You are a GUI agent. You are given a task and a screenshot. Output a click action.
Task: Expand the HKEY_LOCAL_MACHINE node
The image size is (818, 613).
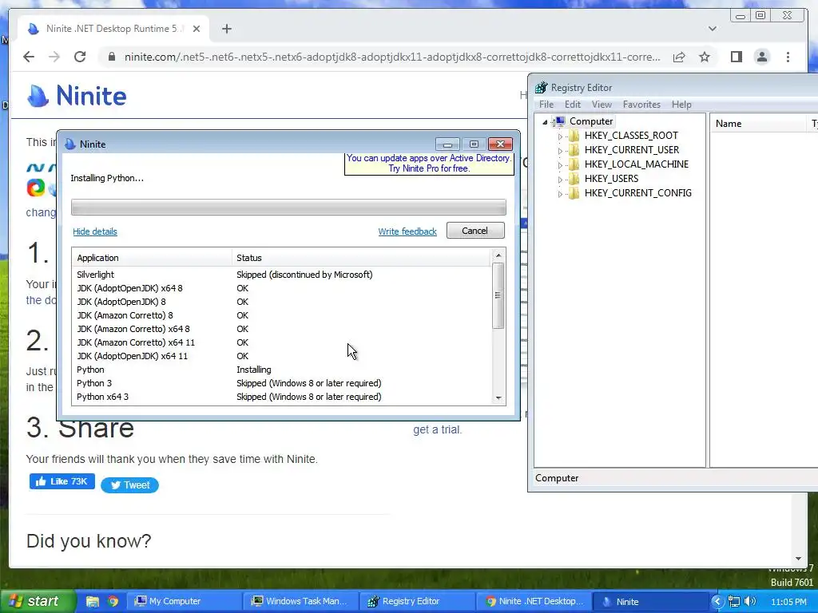[x=560, y=165]
